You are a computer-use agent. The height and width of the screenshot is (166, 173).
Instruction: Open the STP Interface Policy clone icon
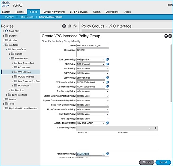pos(107,82)
